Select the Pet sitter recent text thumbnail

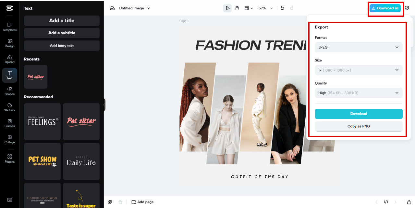35,77
